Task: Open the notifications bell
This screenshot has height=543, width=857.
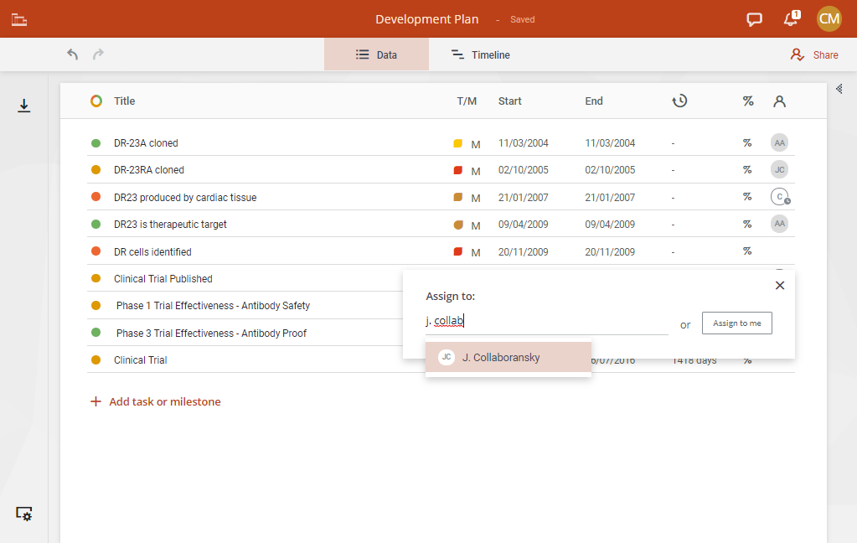Action: (790, 19)
